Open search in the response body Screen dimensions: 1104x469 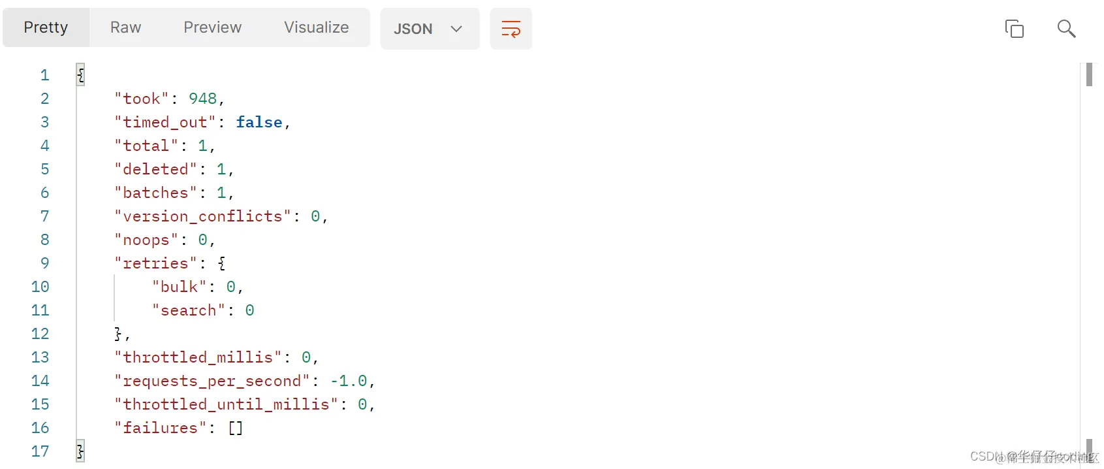(x=1066, y=29)
